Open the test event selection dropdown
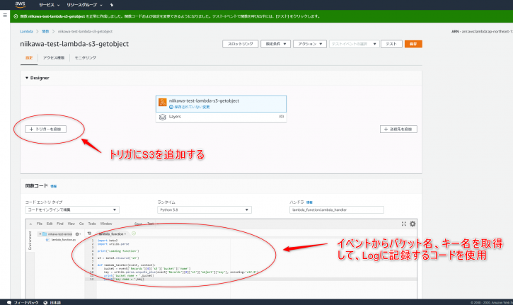This screenshot has height=305, width=513. pos(354,44)
